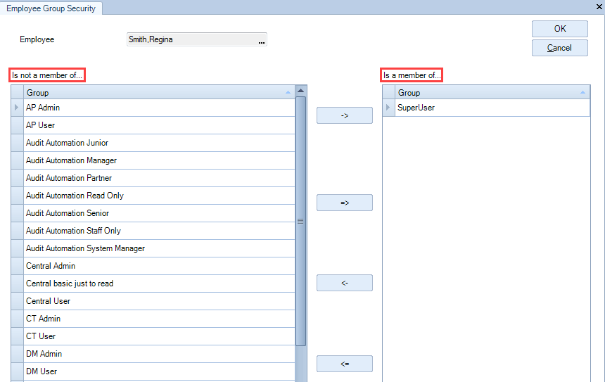
Task: Select Audit Automation Read Only group
Action: click(159, 196)
